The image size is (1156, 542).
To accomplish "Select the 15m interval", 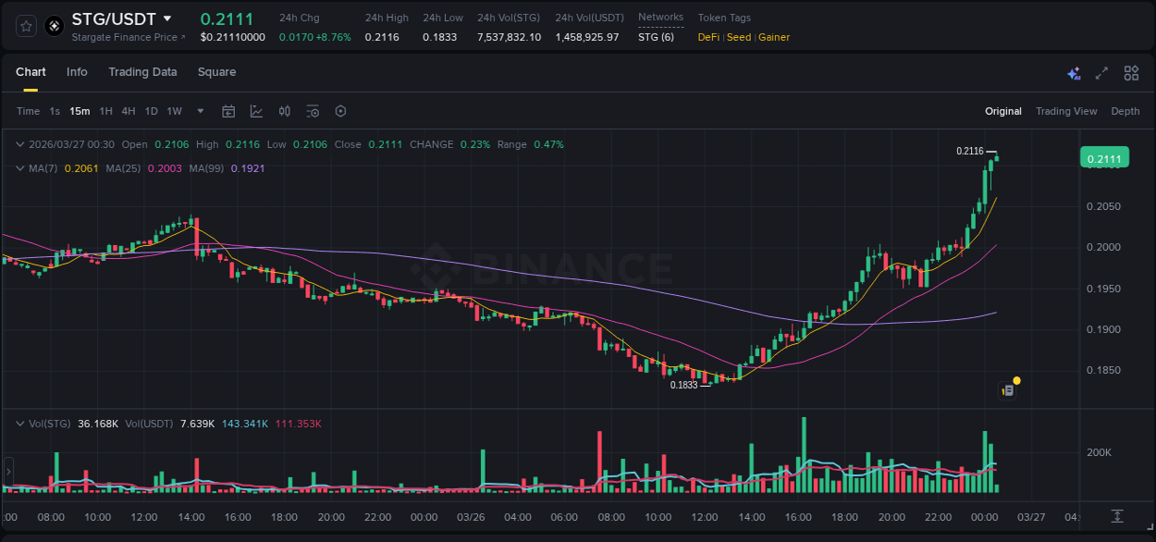I will 80,111.
